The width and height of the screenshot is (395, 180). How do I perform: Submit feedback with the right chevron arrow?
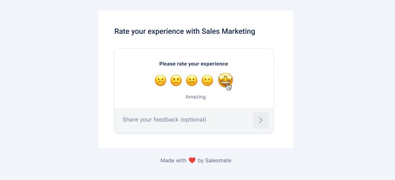click(x=261, y=120)
